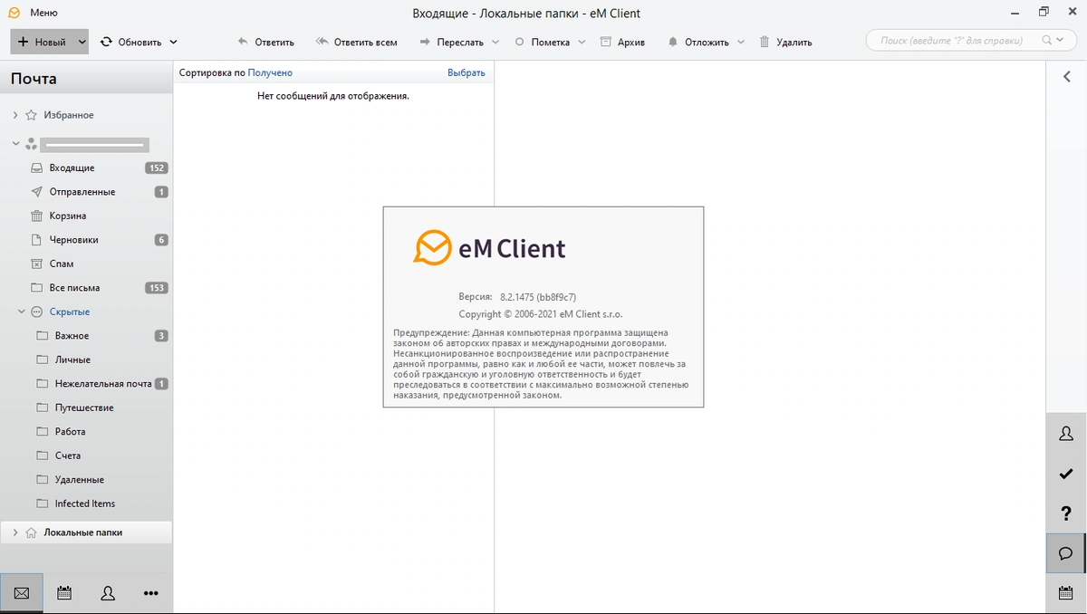Click the eM Client envelope icon in the title bar
Image resolution: width=1087 pixels, height=614 pixels.
14,13
